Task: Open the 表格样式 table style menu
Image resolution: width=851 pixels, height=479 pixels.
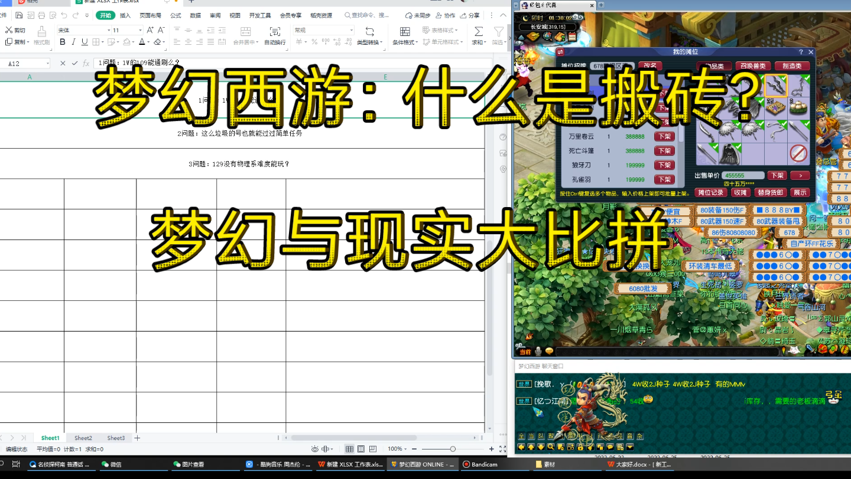Action: pos(441,30)
